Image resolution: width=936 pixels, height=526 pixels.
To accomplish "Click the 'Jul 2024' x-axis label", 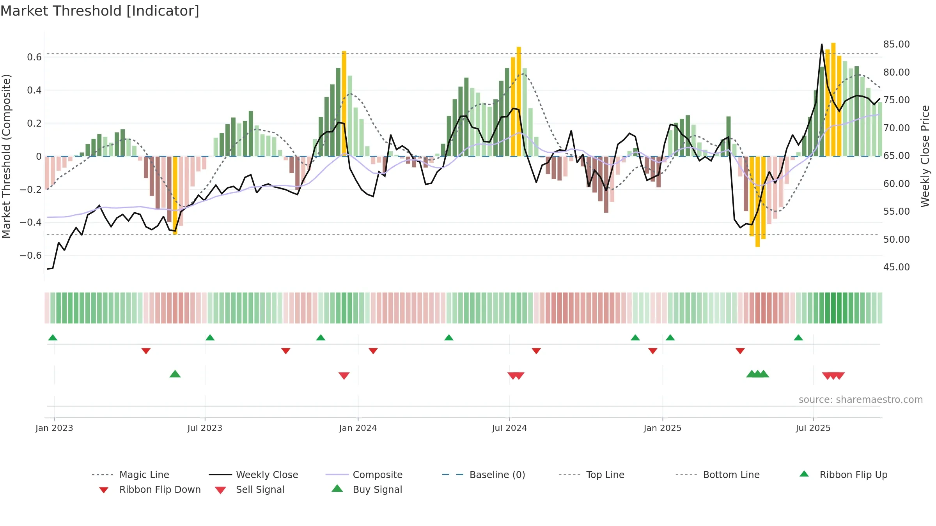I will pos(509,428).
